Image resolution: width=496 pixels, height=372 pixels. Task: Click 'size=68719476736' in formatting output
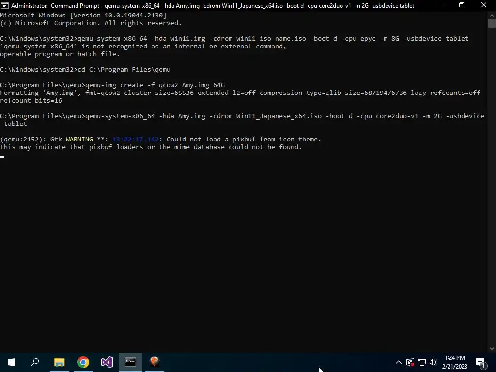(376, 93)
